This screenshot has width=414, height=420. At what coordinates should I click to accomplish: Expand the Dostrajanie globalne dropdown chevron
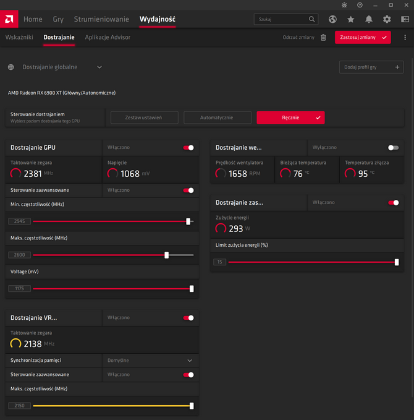click(x=99, y=67)
